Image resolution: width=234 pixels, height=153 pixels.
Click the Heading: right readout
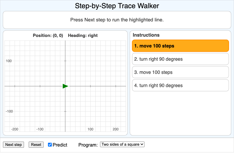click(x=83, y=35)
